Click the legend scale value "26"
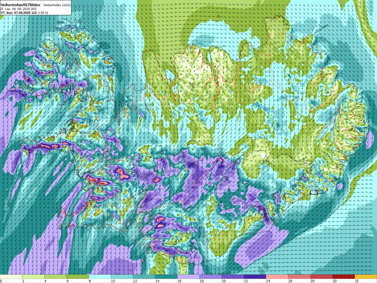Image resolution: width=377 pixels, height=283 pixels. 290,281
